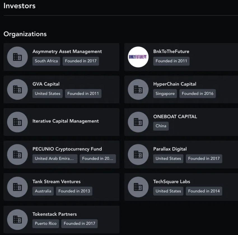
Task: Open the Tokenstack Partners name link
Action: pyautogui.click(x=54, y=214)
